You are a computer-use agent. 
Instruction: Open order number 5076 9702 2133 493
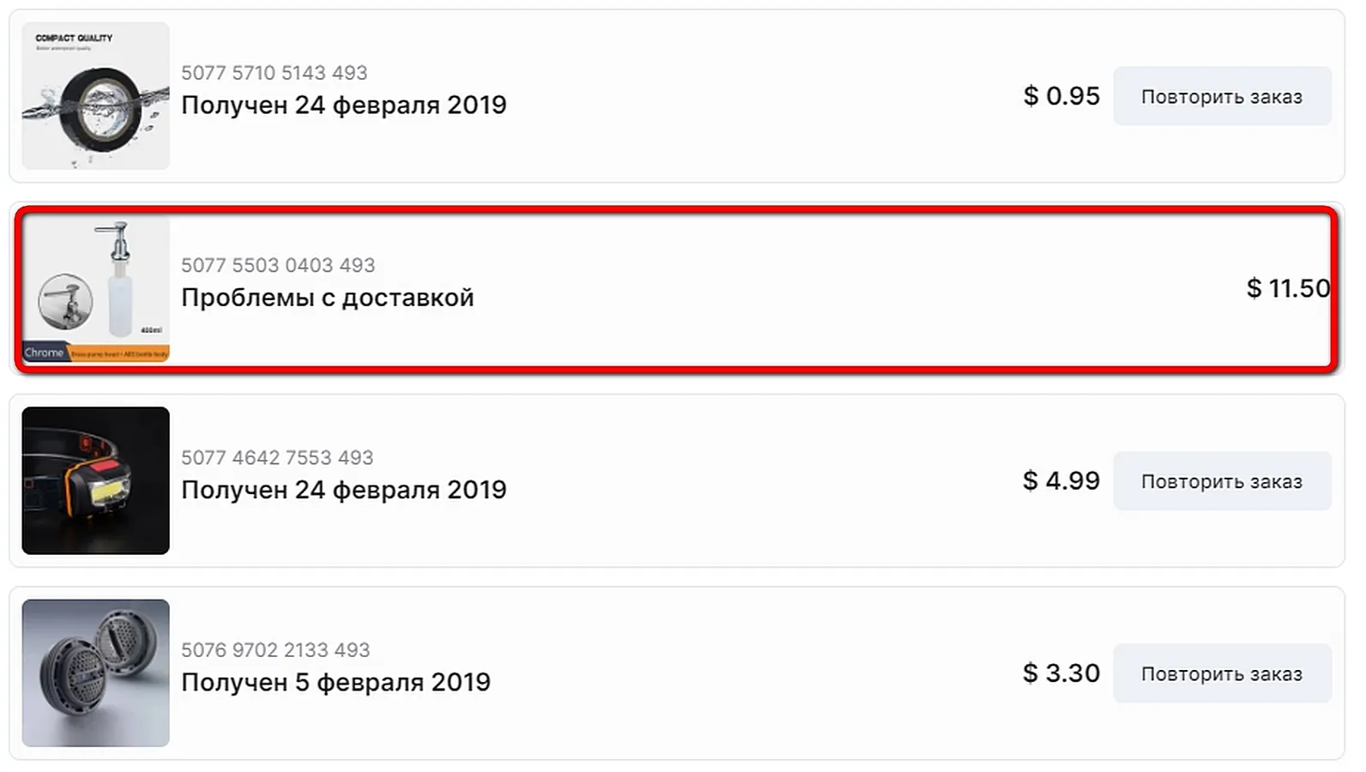coord(275,649)
